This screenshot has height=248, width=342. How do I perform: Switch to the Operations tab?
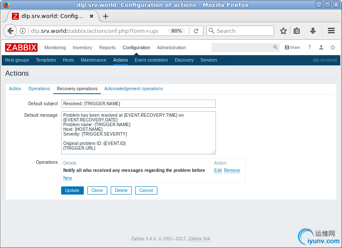39,89
